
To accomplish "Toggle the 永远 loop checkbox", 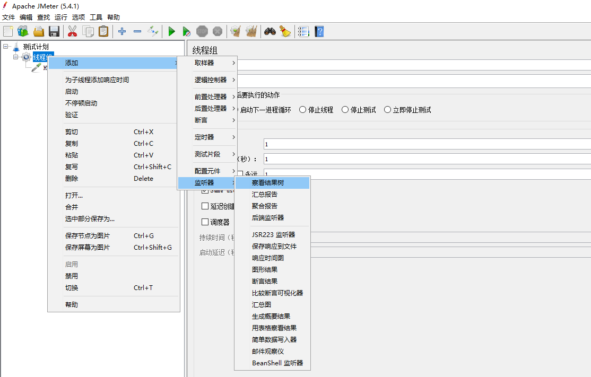I will coord(240,173).
